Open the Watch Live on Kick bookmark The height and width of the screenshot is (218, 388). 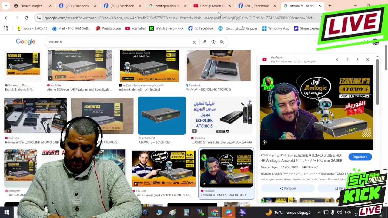166,28
